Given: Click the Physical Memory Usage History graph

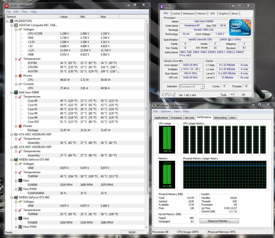Looking at the screenshot, I should (x=225, y=175).
